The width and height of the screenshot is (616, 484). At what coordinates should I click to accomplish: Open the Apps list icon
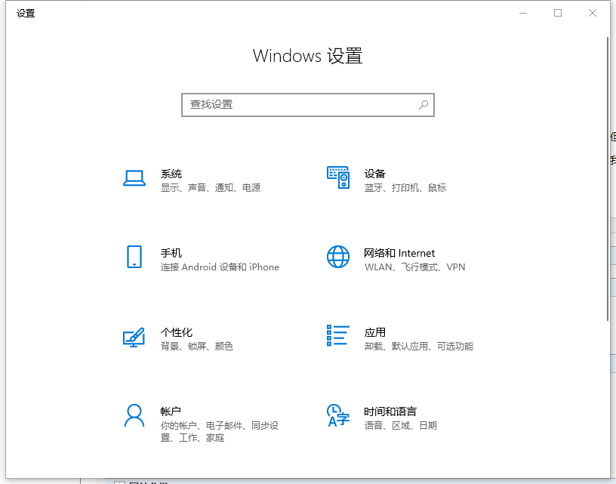[x=338, y=335]
